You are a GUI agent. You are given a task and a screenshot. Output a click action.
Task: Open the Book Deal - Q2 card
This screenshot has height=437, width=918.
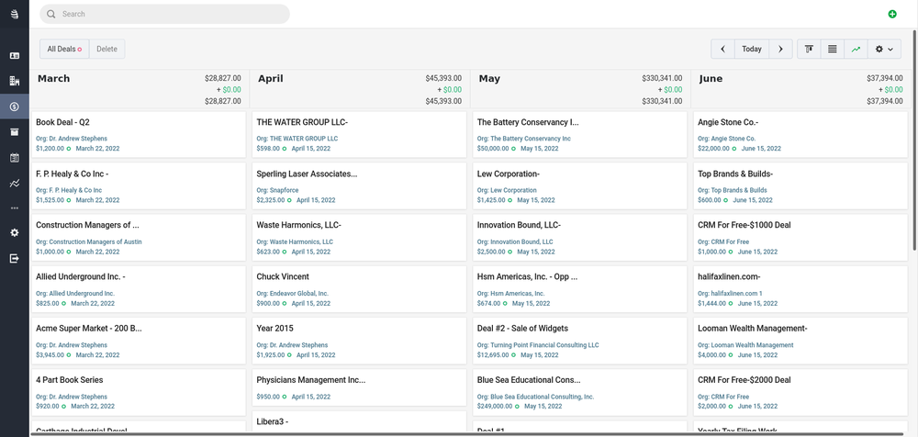point(139,134)
